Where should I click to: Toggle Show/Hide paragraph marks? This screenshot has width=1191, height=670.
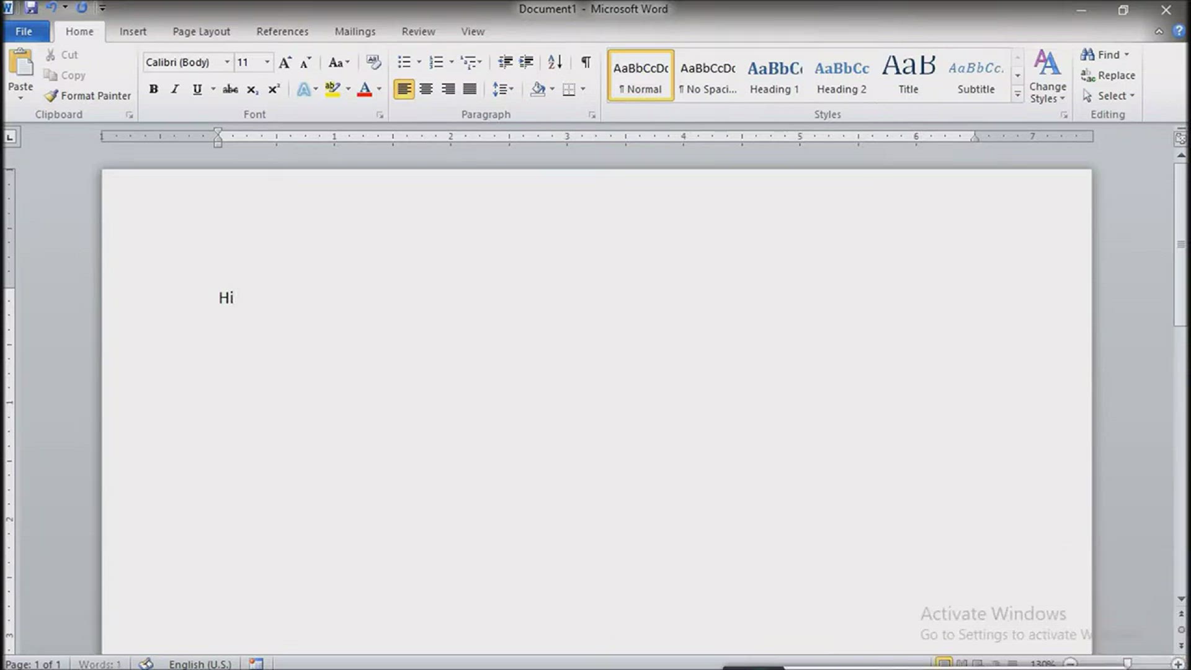coord(586,62)
